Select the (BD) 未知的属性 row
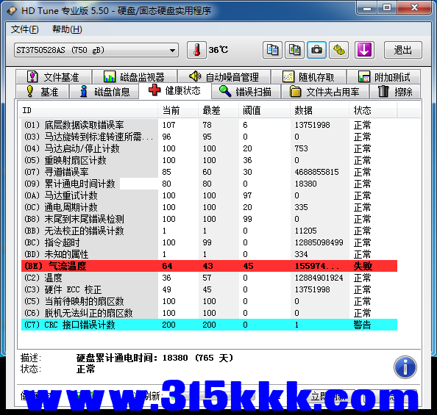Image resolution: width=437 pixels, height=415 pixels. coord(209,254)
